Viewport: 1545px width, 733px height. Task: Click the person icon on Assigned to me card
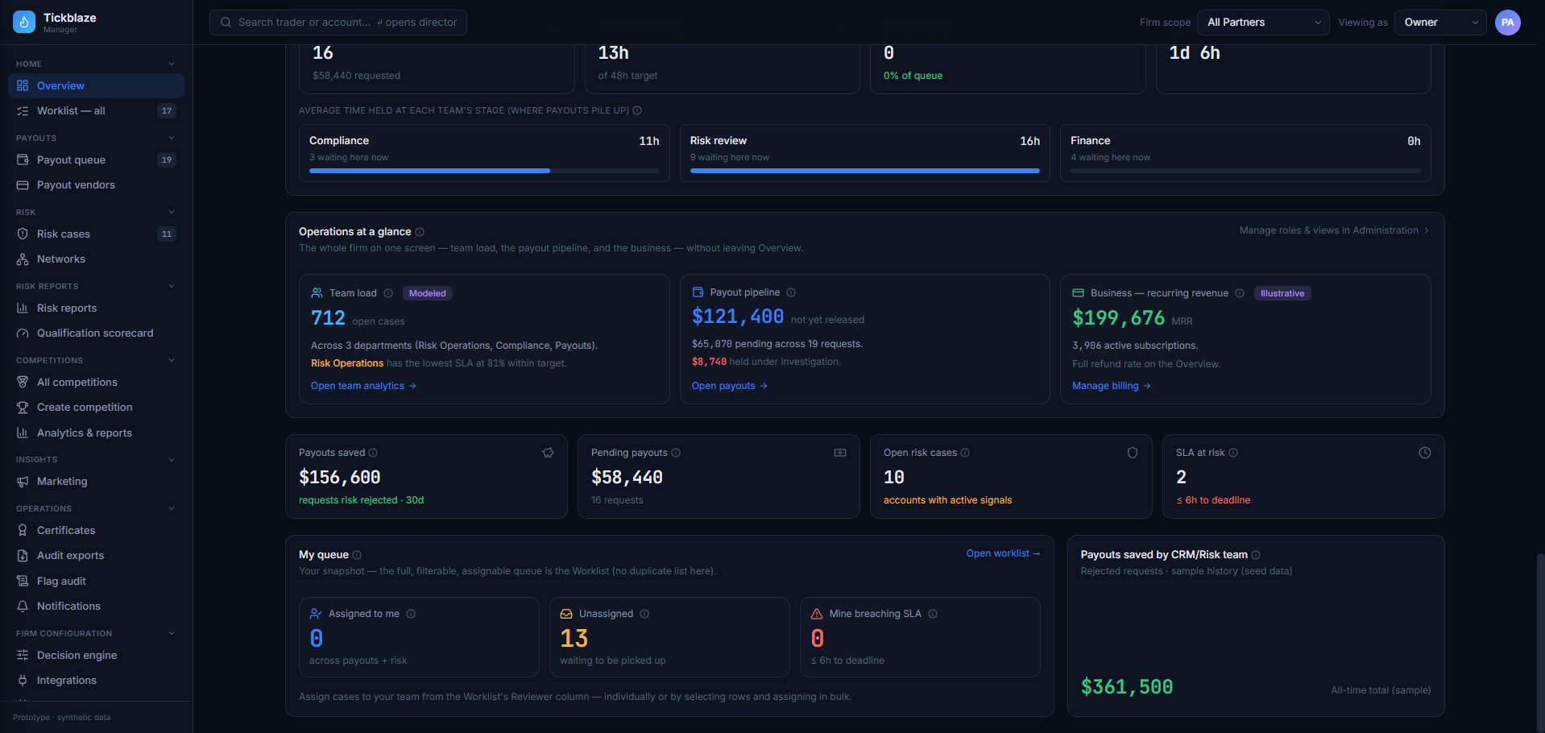click(316, 614)
